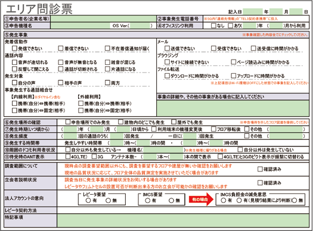Image resolution: width=313 pixels, height=231 pixels.
Task: Click the 申告者名(企業名等) input field
Action: tap(103, 18)
